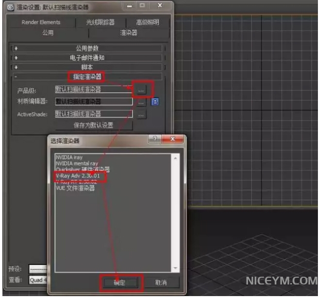332x299 pixels.
Task: Close the render settings window
Action: (160, 5)
